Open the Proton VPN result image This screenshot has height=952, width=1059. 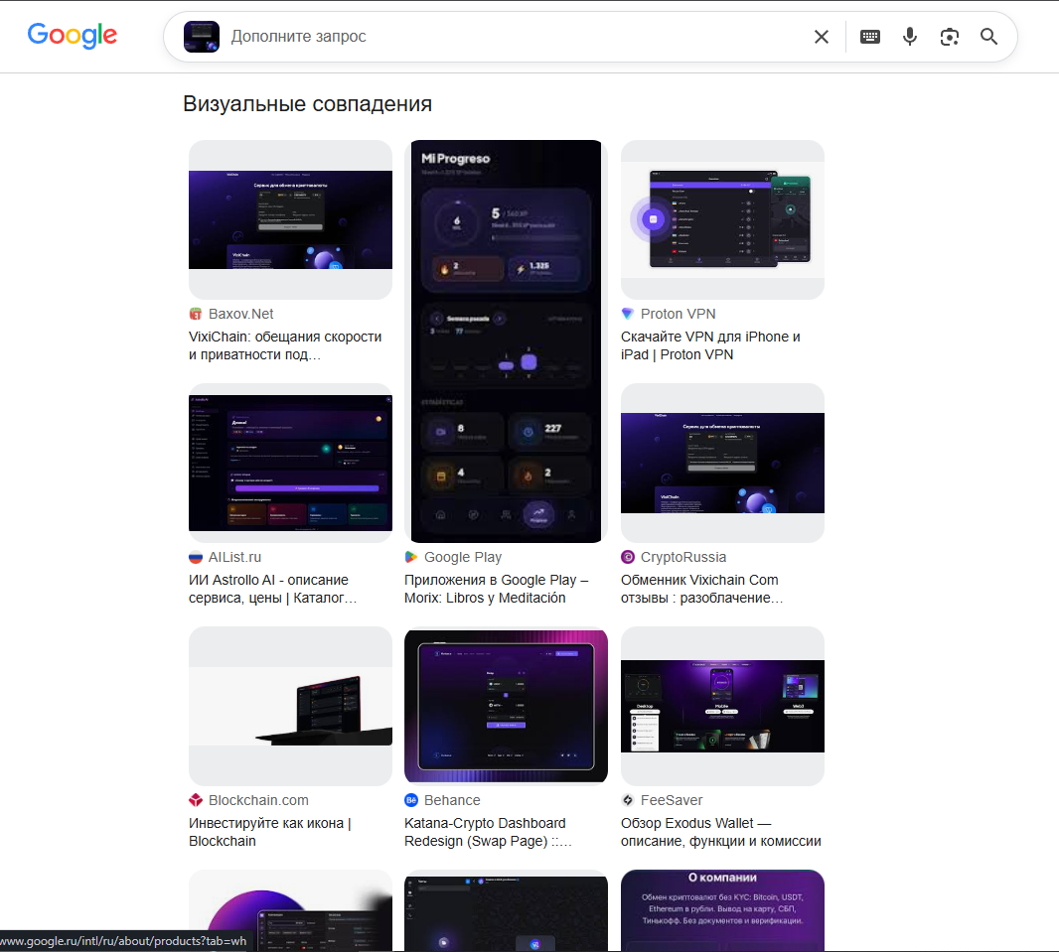coord(722,220)
